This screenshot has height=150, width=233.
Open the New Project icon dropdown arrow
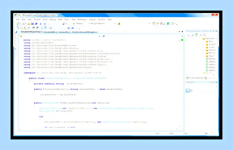click(20, 24)
